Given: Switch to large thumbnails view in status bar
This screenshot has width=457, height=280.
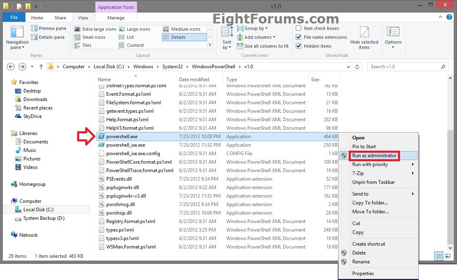Looking at the screenshot, I should point(448,256).
